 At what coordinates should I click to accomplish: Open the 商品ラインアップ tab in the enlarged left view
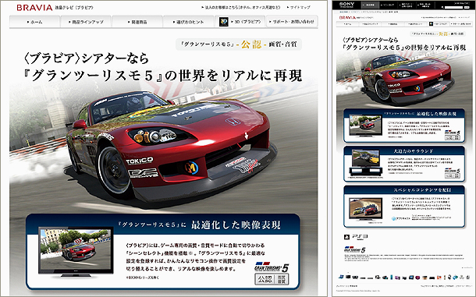[x=86, y=22]
